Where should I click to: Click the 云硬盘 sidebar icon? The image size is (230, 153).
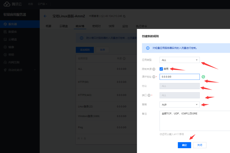(5, 39)
